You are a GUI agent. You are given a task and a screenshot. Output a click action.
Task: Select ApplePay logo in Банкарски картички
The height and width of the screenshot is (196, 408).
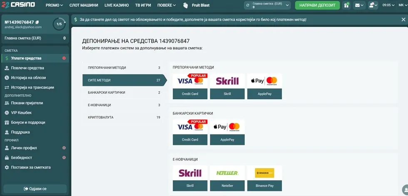[227, 127]
